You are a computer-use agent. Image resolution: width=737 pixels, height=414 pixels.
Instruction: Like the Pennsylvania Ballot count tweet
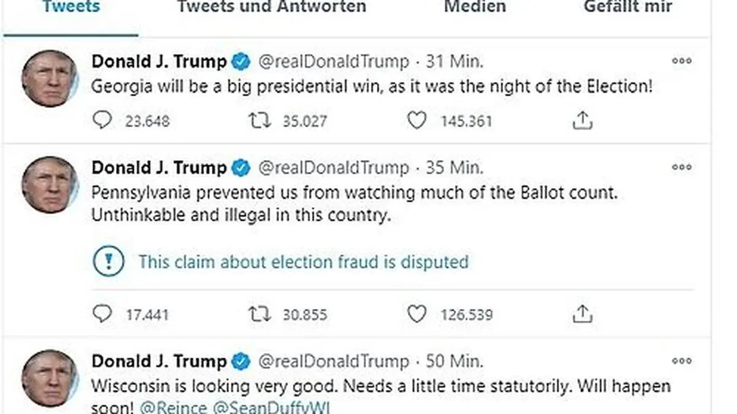coord(417,315)
